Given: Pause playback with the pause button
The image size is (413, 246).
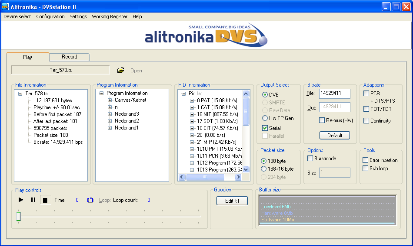Looking at the screenshot, I should [33, 200].
